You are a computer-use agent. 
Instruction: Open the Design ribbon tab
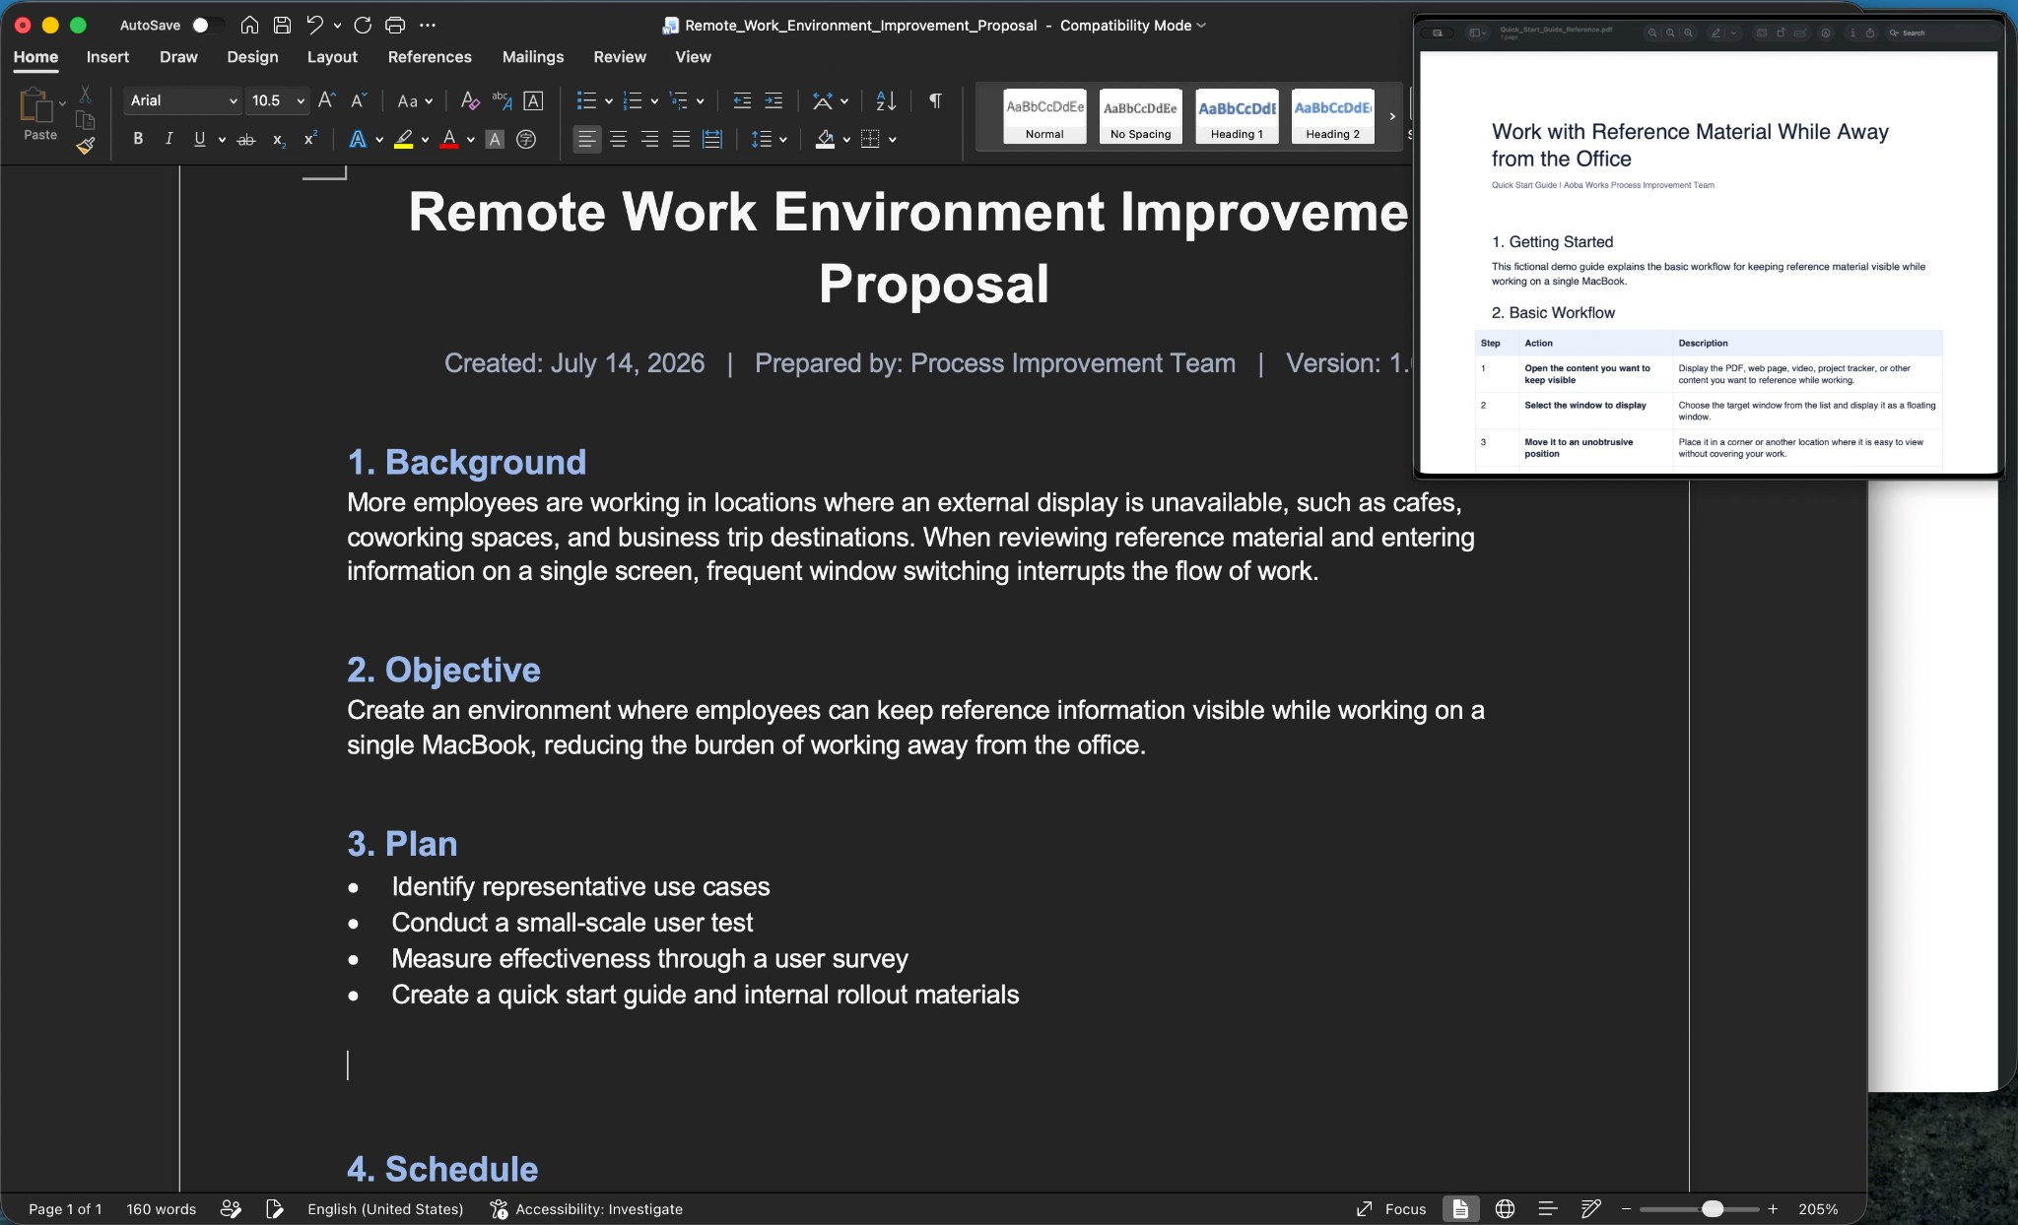pyautogui.click(x=252, y=57)
